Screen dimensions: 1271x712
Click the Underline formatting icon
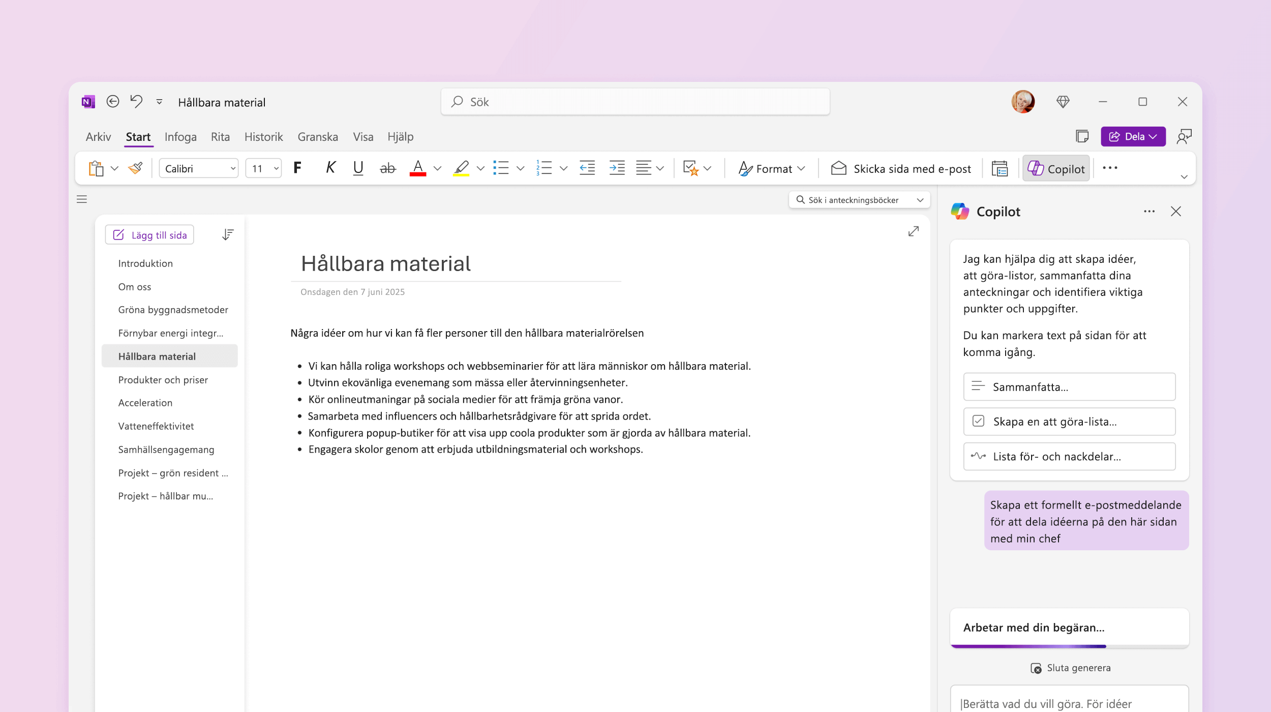pyautogui.click(x=359, y=168)
